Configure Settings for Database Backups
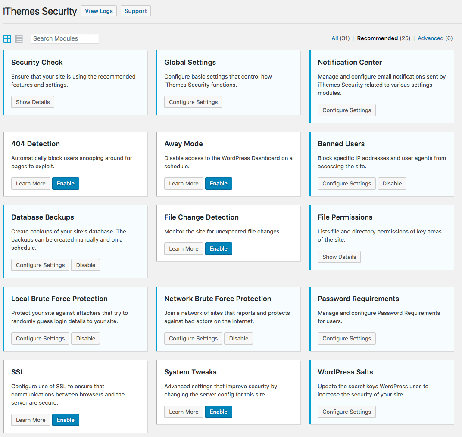This screenshot has height=437, width=462. (x=41, y=265)
